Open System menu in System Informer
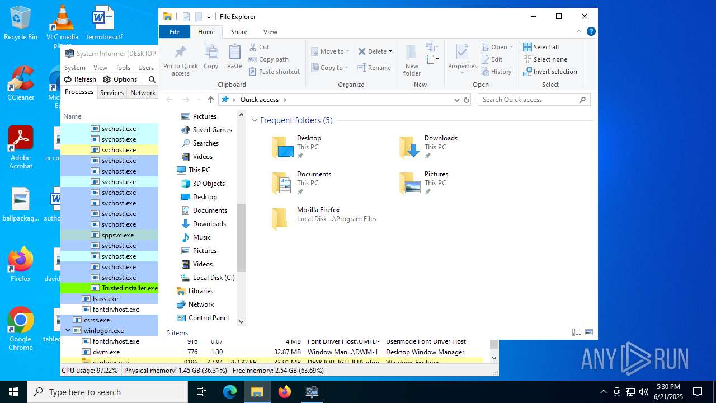Screen dimensions: 716x403 pyautogui.click(x=75, y=68)
